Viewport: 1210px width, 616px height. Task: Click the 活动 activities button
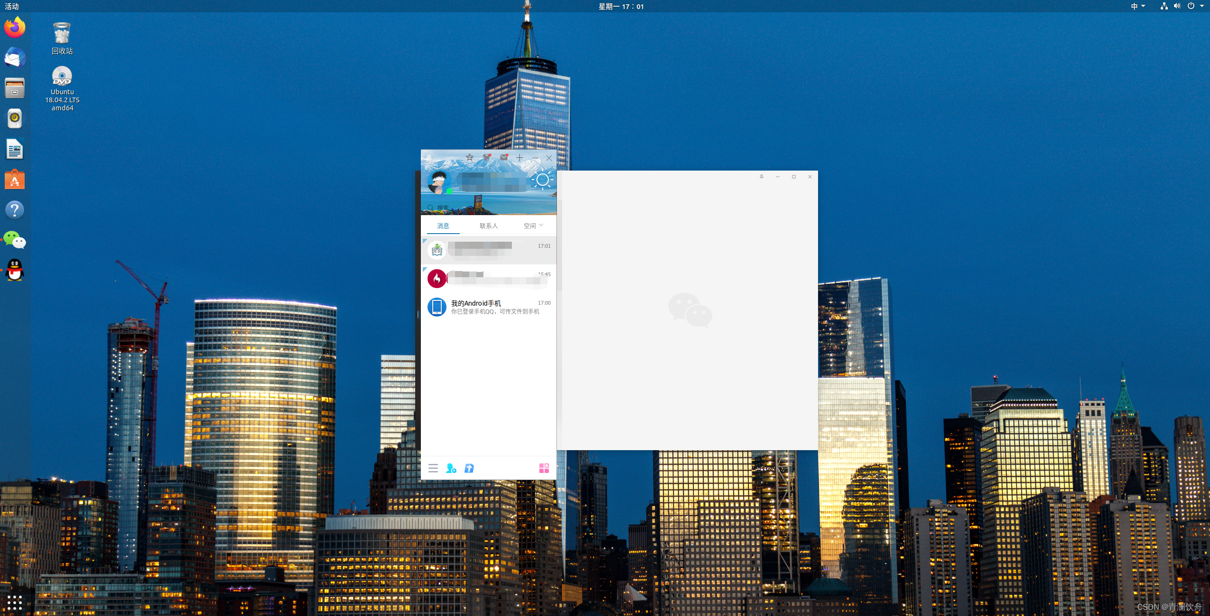[x=12, y=6]
